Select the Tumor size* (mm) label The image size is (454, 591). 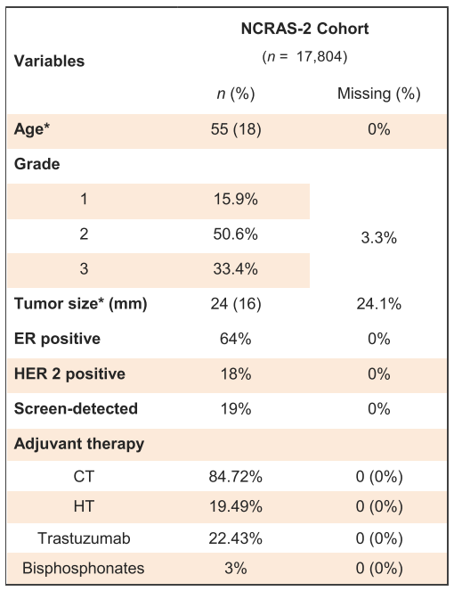coord(80,304)
